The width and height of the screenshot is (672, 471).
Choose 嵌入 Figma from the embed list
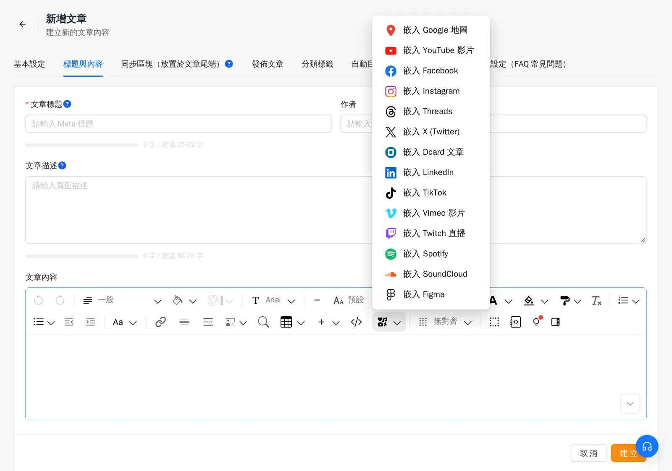[x=431, y=294]
